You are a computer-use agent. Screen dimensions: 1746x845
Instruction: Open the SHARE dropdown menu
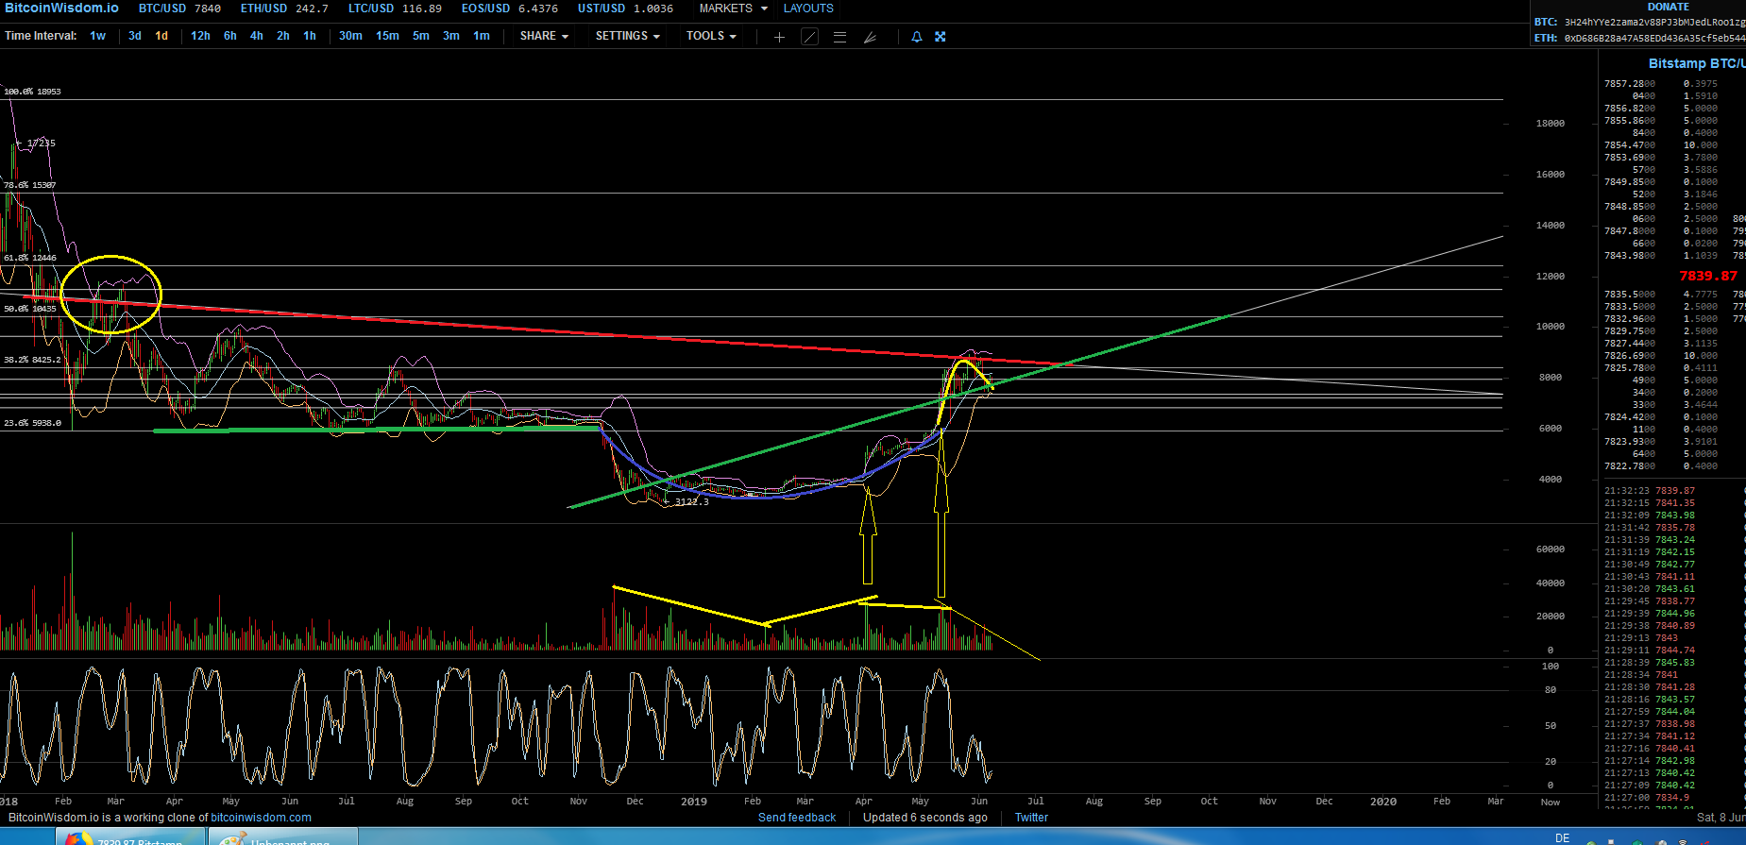pyautogui.click(x=544, y=36)
